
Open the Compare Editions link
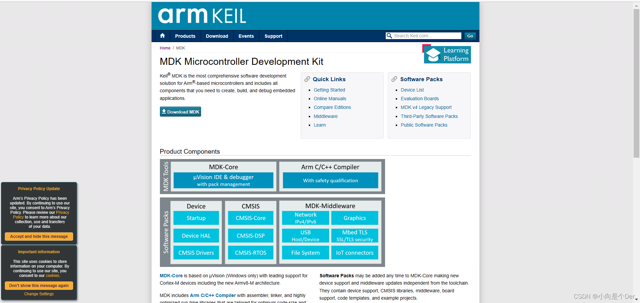332,107
